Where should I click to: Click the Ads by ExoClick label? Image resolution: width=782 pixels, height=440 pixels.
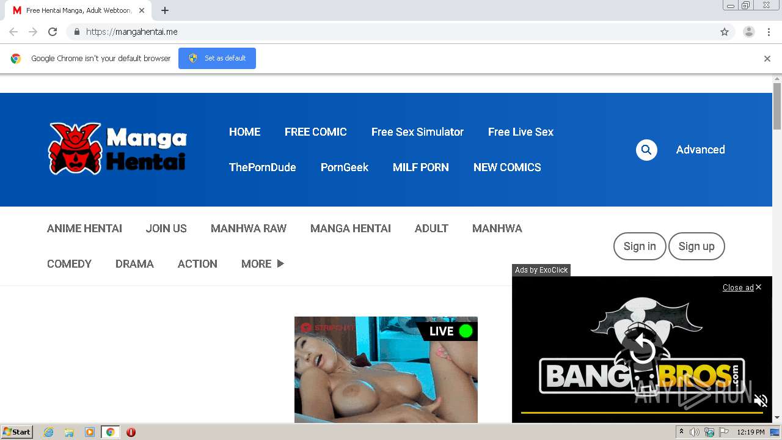pyautogui.click(x=541, y=270)
